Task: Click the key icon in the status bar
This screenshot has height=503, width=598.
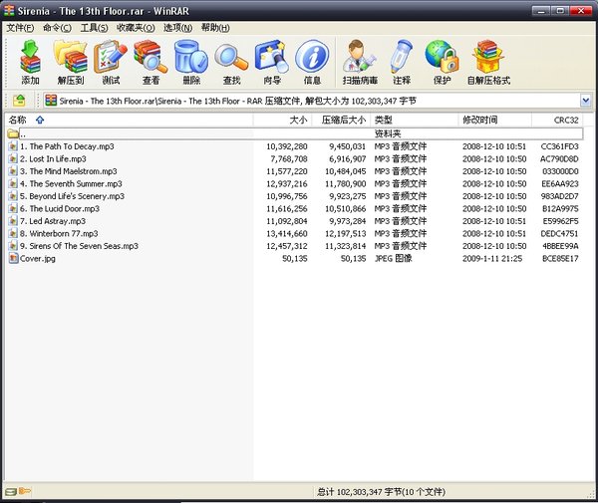Action: click(24, 491)
